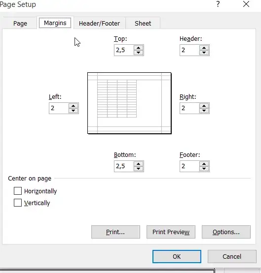Image resolution: width=261 pixels, height=273 pixels.
Task: Go to the Sheet tab
Action: pos(143,23)
